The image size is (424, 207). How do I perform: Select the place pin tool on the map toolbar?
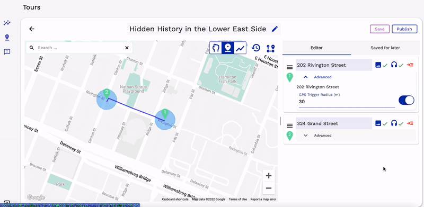(228, 48)
